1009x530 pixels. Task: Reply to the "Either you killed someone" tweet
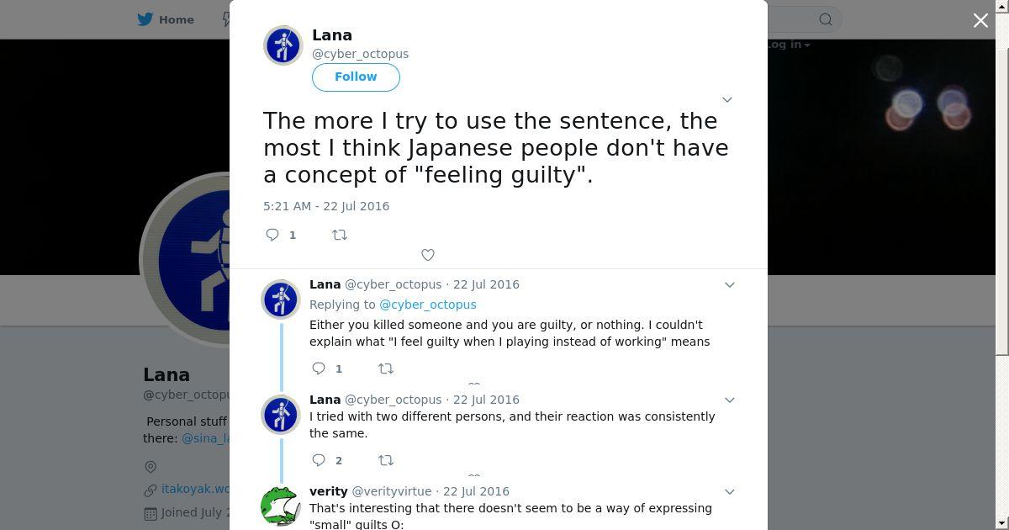click(x=319, y=368)
